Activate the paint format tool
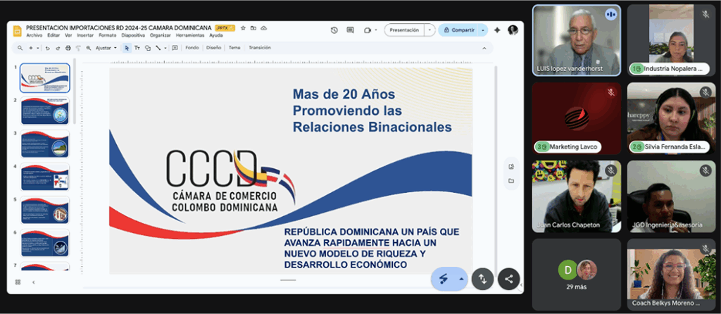This screenshot has height=314, width=721. [x=78, y=48]
